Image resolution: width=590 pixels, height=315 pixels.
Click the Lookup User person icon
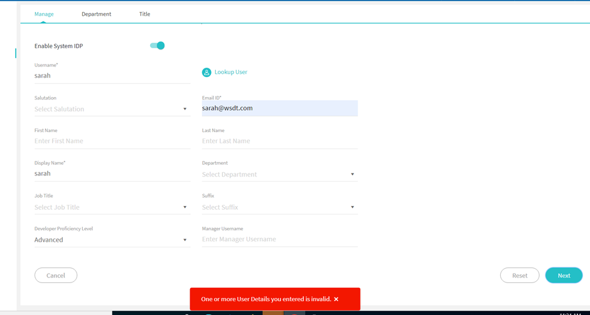coord(206,73)
